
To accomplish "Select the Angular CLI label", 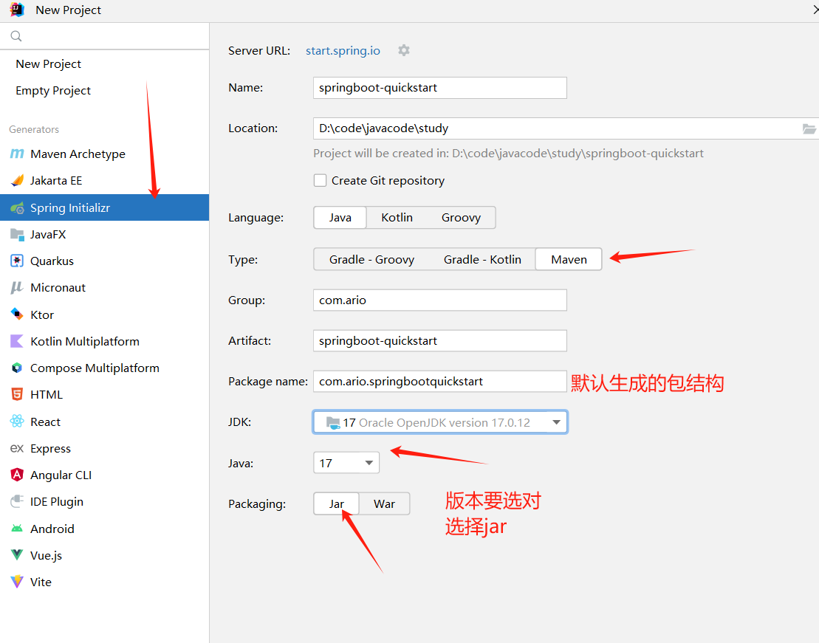I will coord(61,475).
